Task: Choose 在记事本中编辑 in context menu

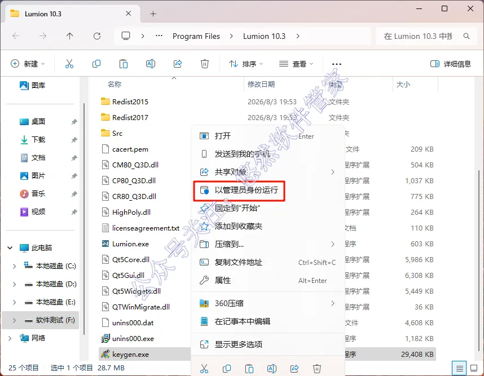Action: 267,321
